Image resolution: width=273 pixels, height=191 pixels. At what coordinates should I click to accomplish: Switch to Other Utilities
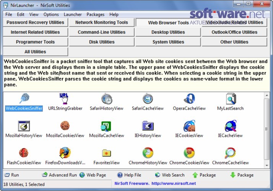pyautogui.click(x=234, y=42)
